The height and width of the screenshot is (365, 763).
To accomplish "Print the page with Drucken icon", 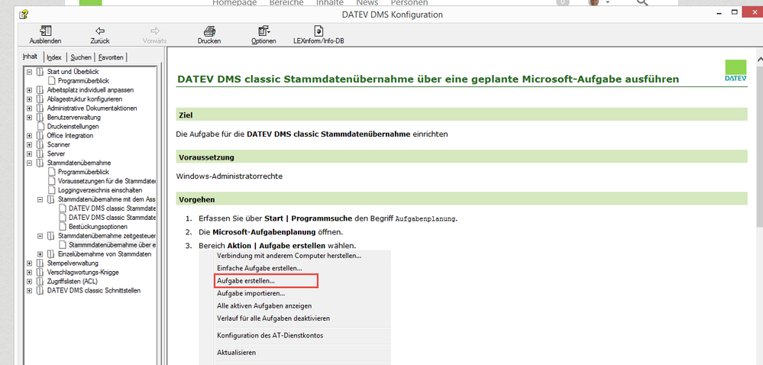I will point(209,31).
